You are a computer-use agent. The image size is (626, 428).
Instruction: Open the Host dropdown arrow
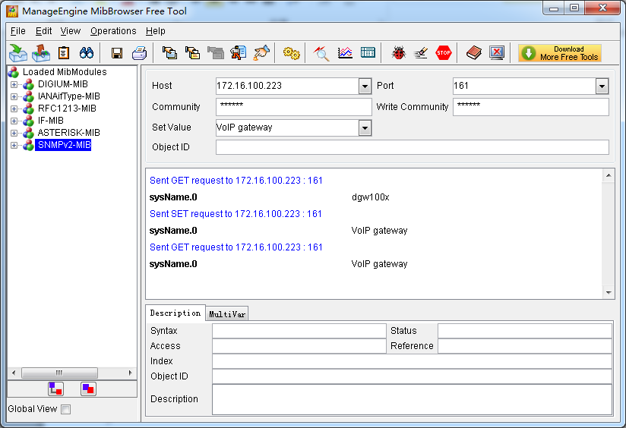pos(365,87)
